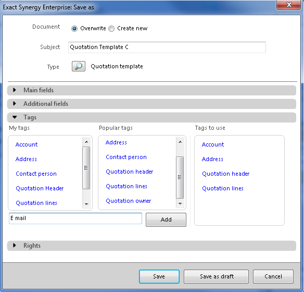
Task: Open the Type browse magnifier icon
Action: [79, 66]
